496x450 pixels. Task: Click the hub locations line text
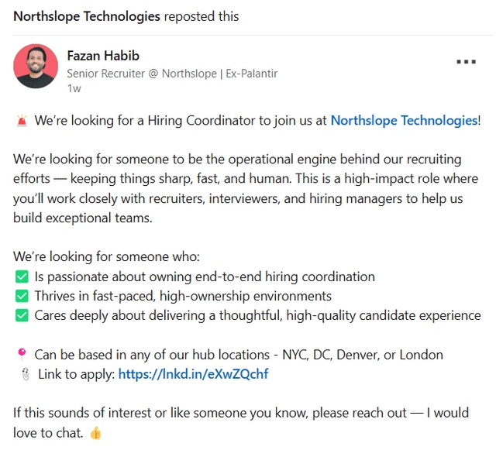click(x=239, y=355)
